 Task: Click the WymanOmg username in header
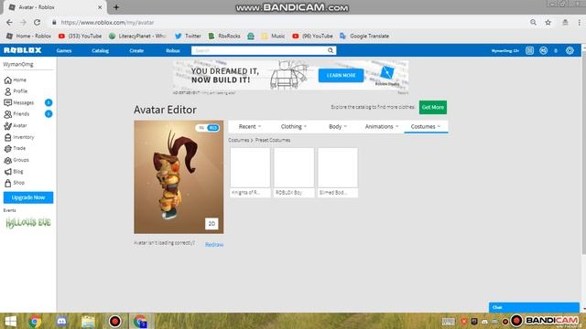[505, 50]
